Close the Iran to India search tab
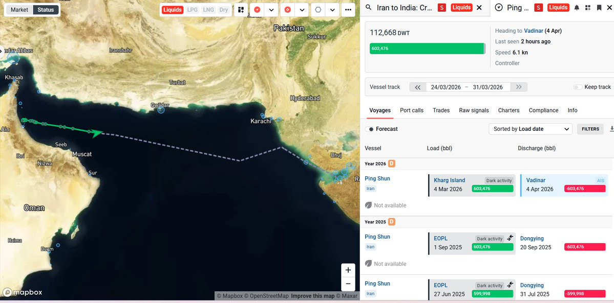Image resolution: width=614 pixels, height=303 pixels. [x=479, y=8]
